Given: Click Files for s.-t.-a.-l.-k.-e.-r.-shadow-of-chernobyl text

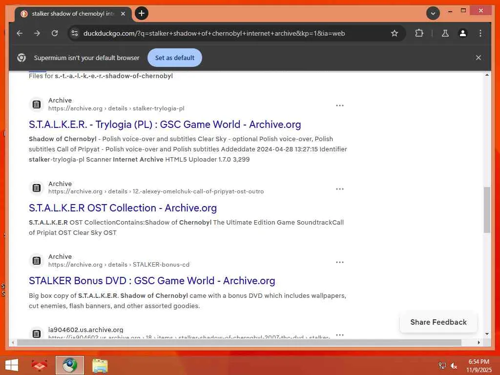Looking at the screenshot, I should pos(101,76).
